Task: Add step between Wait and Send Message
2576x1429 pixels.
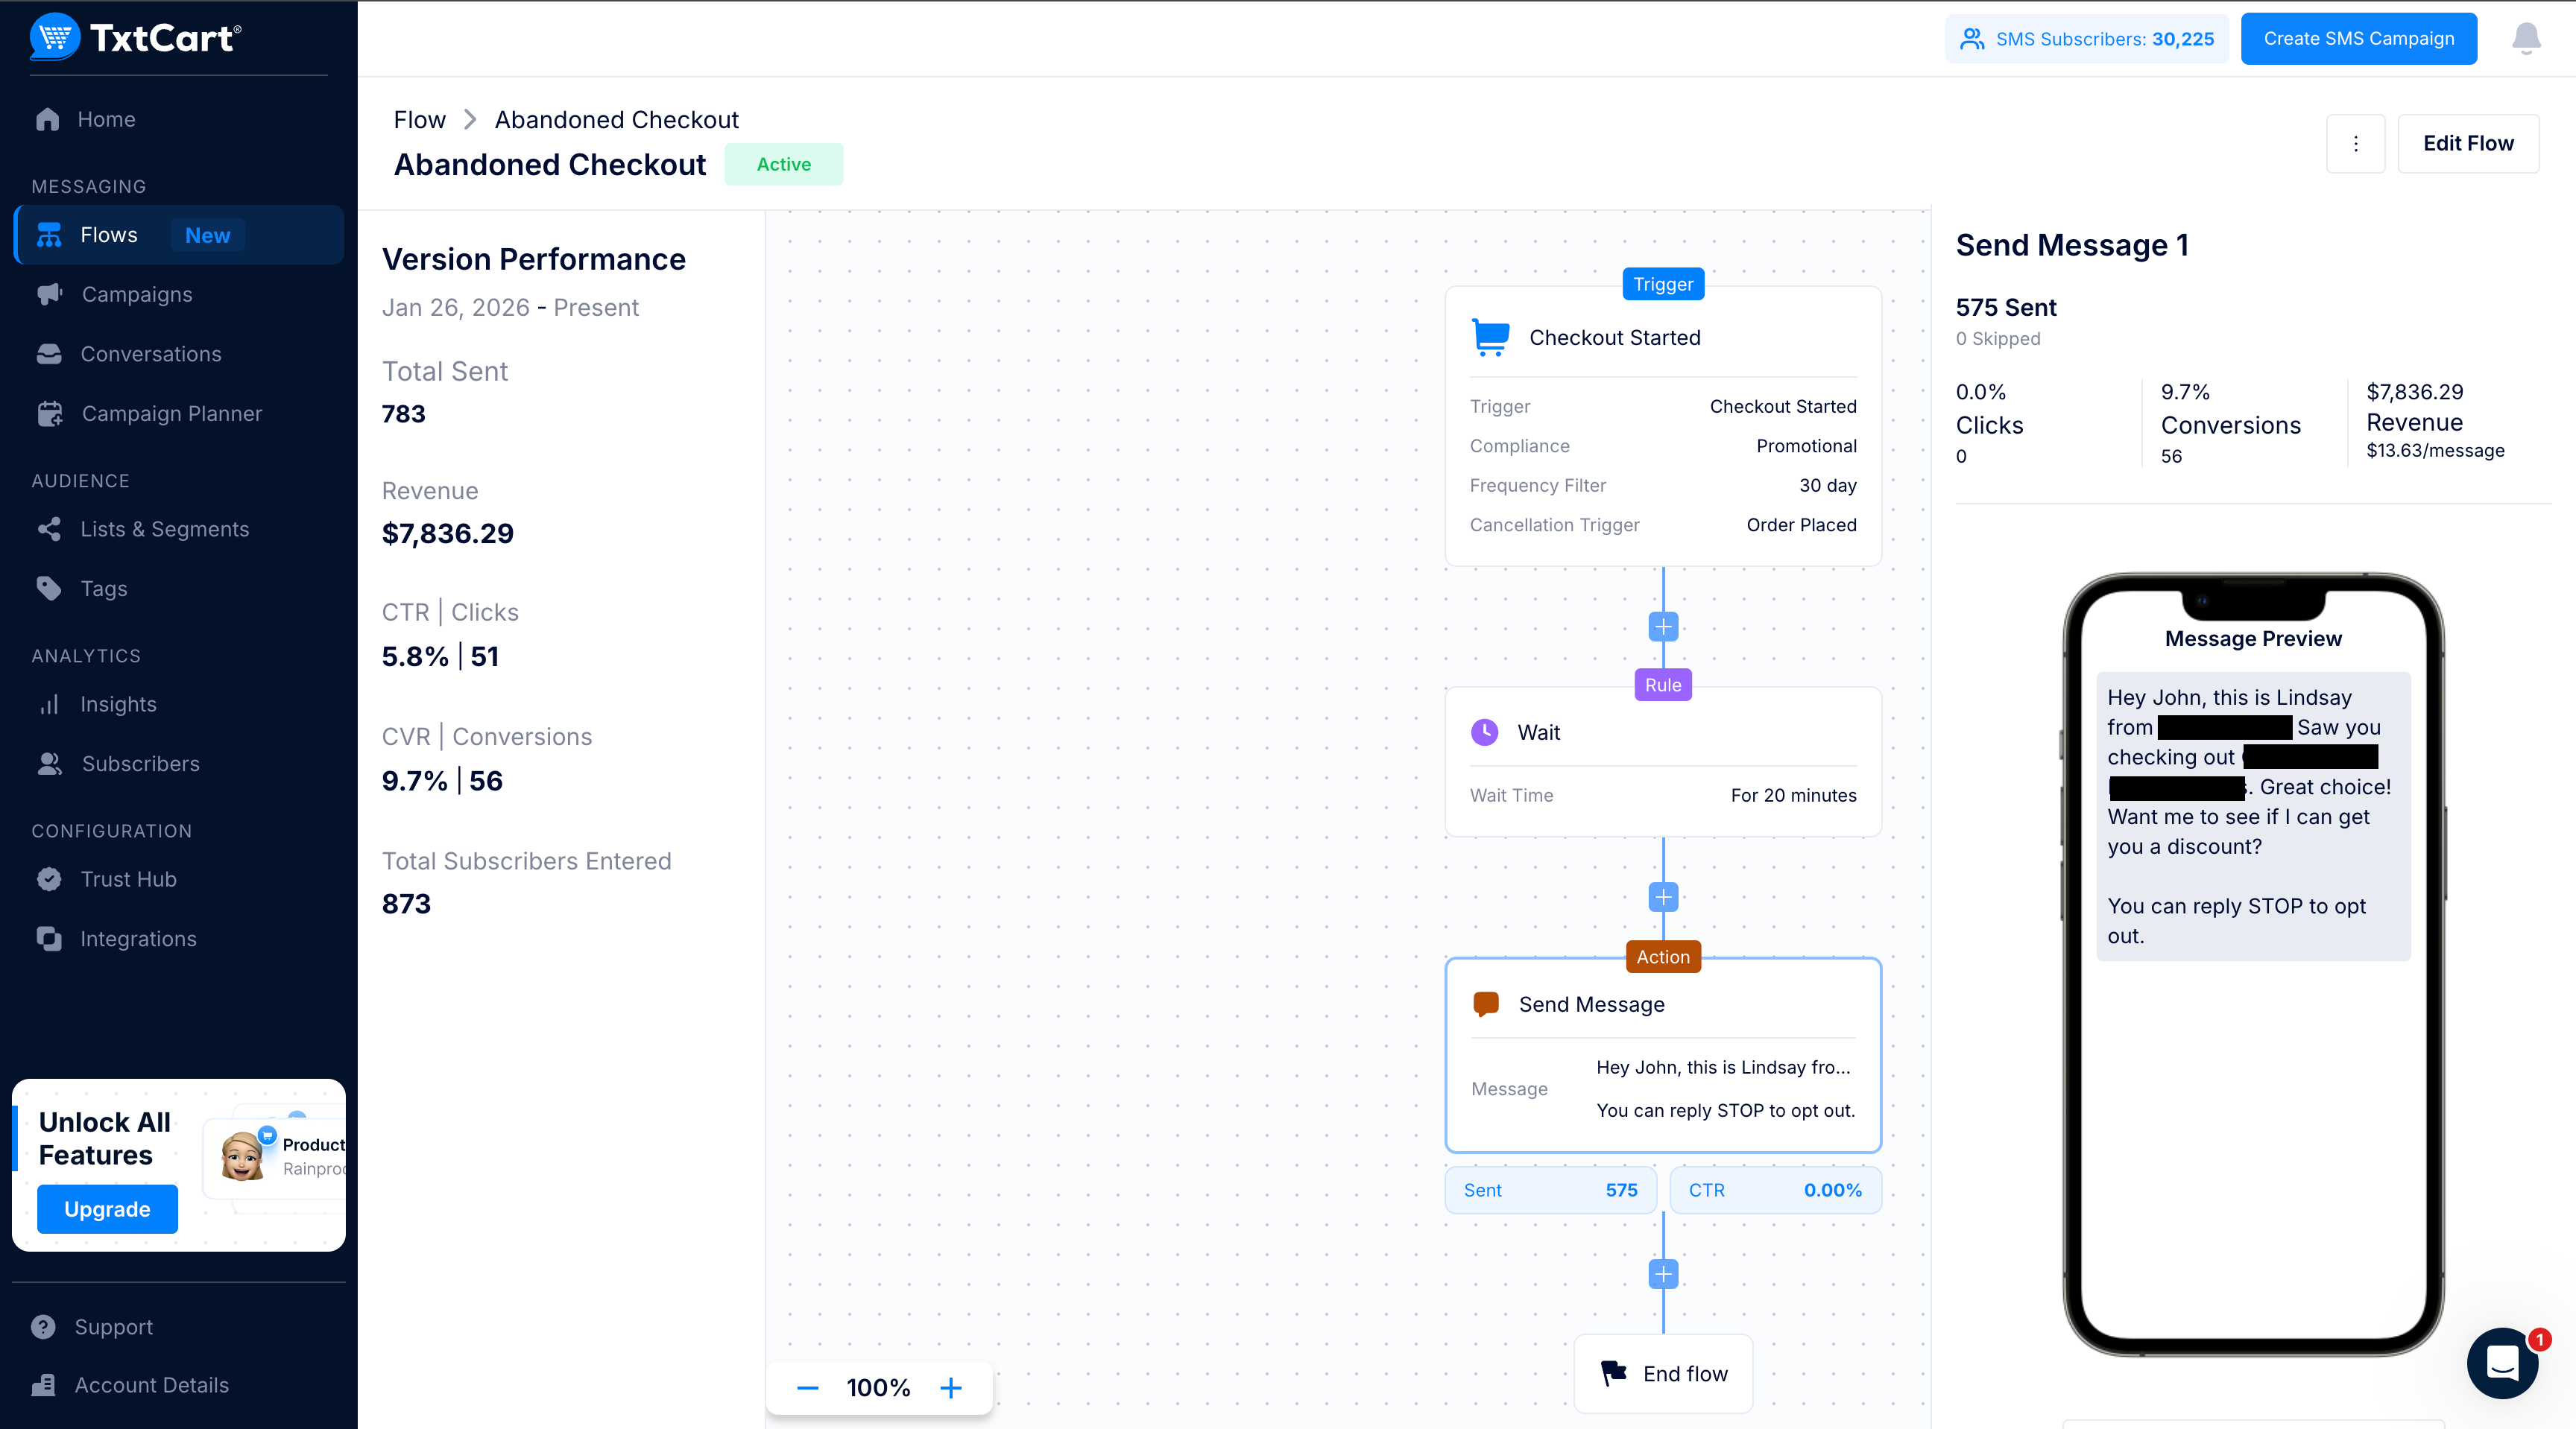Action: (x=1663, y=897)
